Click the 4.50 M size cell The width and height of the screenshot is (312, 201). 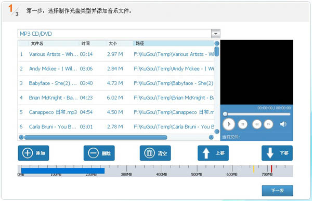pyautogui.click(x=115, y=112)
